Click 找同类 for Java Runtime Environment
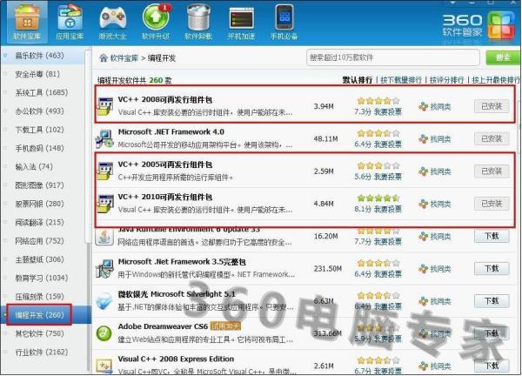 click(x=435, y=237)
